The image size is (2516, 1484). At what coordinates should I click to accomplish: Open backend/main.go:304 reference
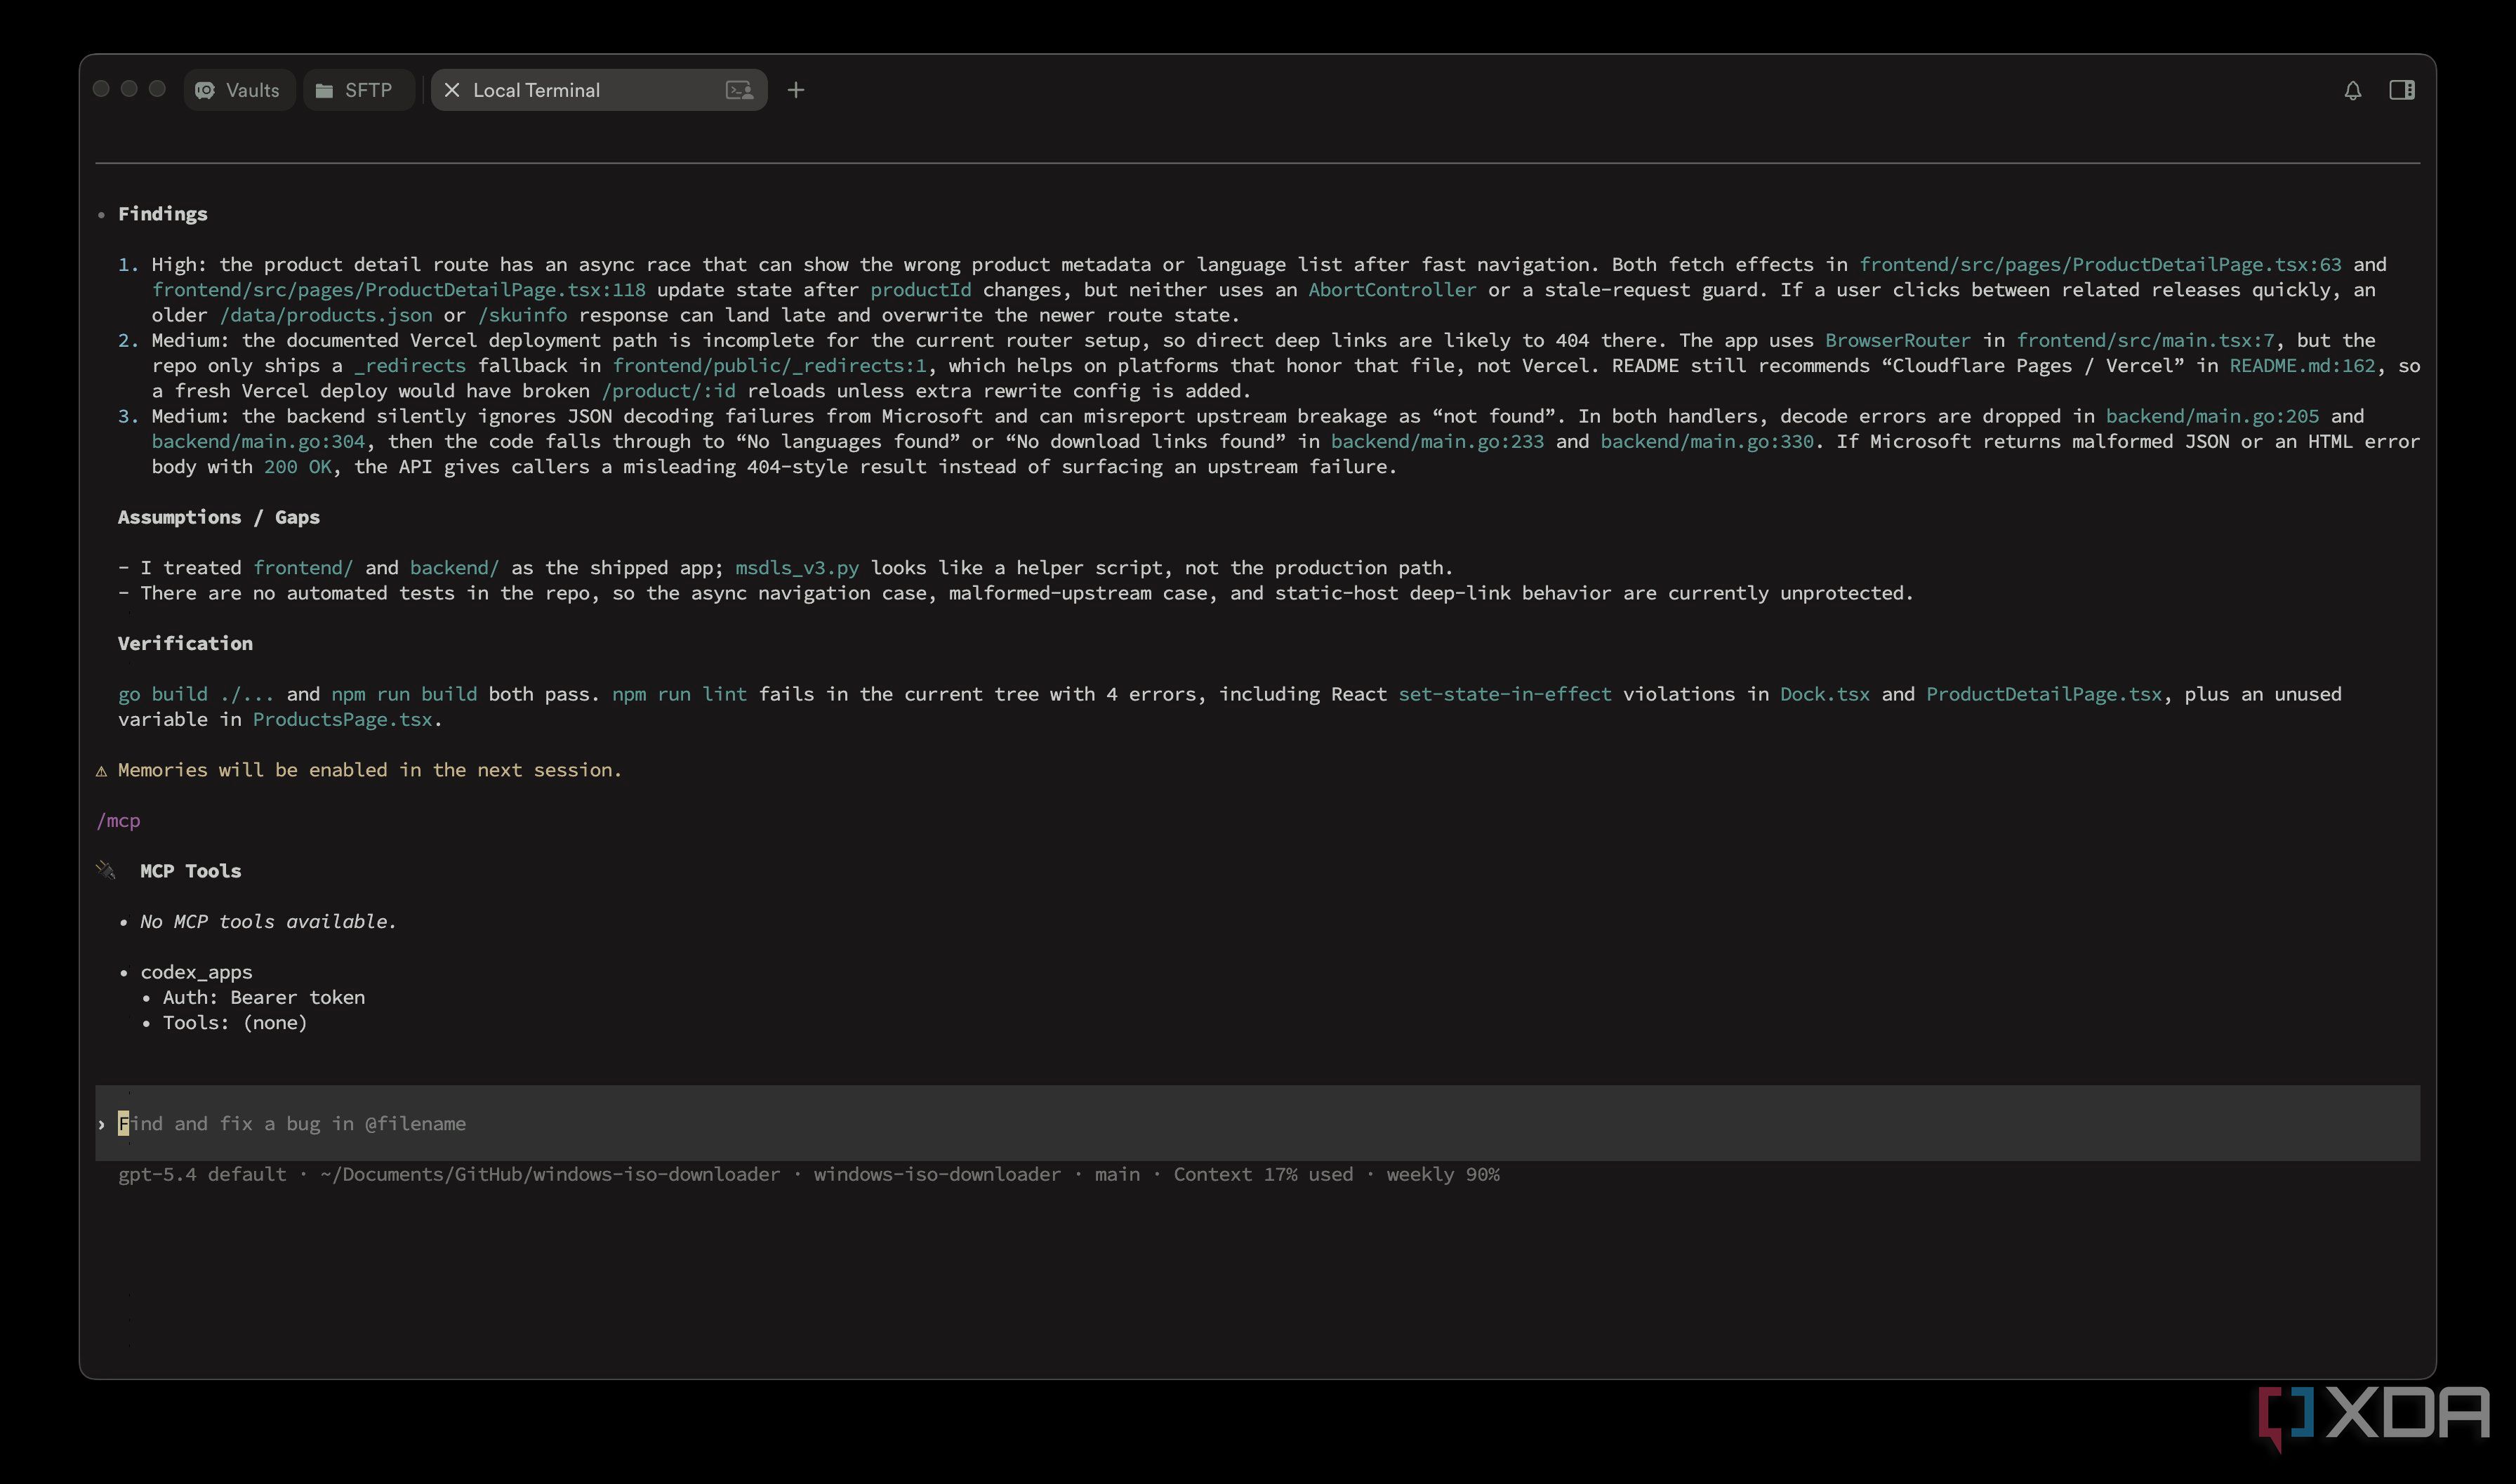point(258,442)
